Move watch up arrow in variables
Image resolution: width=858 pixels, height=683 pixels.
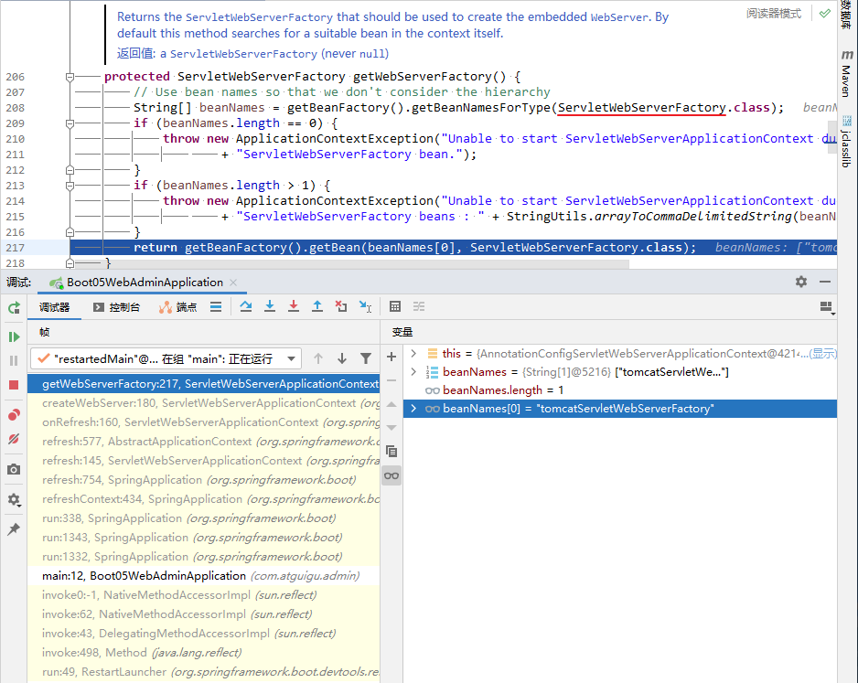coord(391,405)
